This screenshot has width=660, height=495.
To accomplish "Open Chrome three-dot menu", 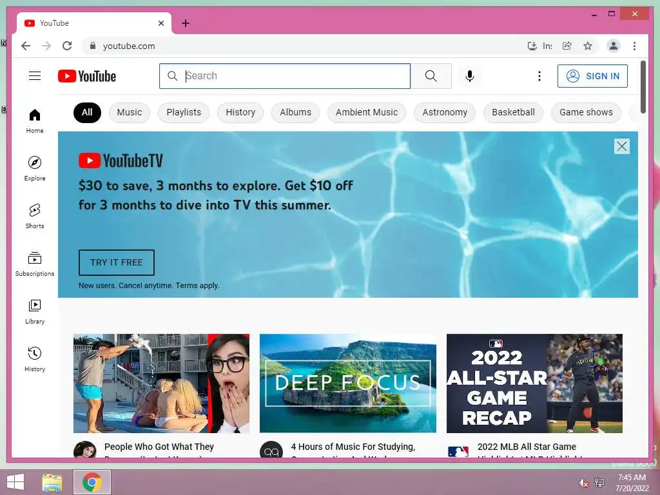I will tap(634, 46).
